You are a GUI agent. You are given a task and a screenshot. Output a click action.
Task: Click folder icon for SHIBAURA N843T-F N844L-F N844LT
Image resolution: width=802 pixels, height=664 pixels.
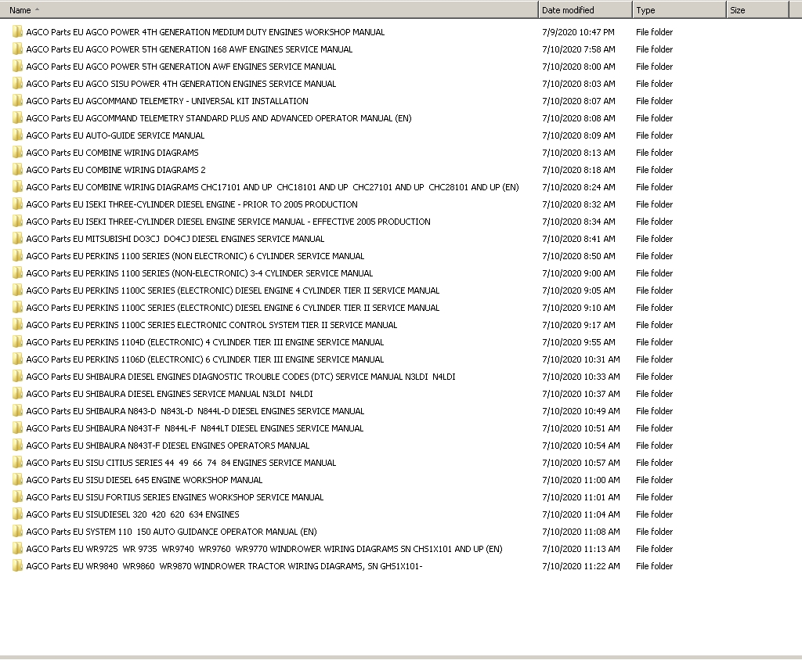tap(17, 428)
